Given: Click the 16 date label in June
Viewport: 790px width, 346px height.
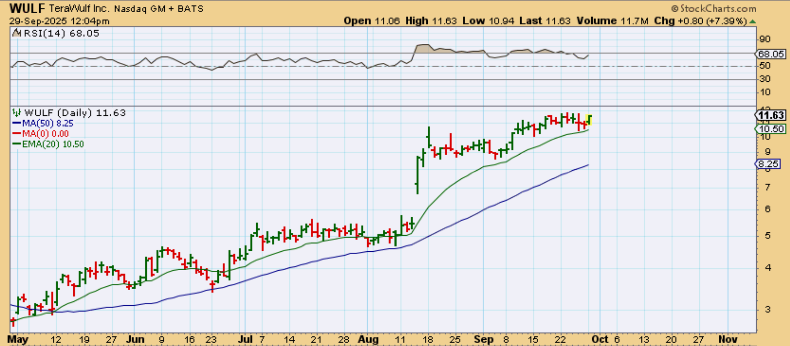Looking at the screenshot, I should tap(190, 340).
